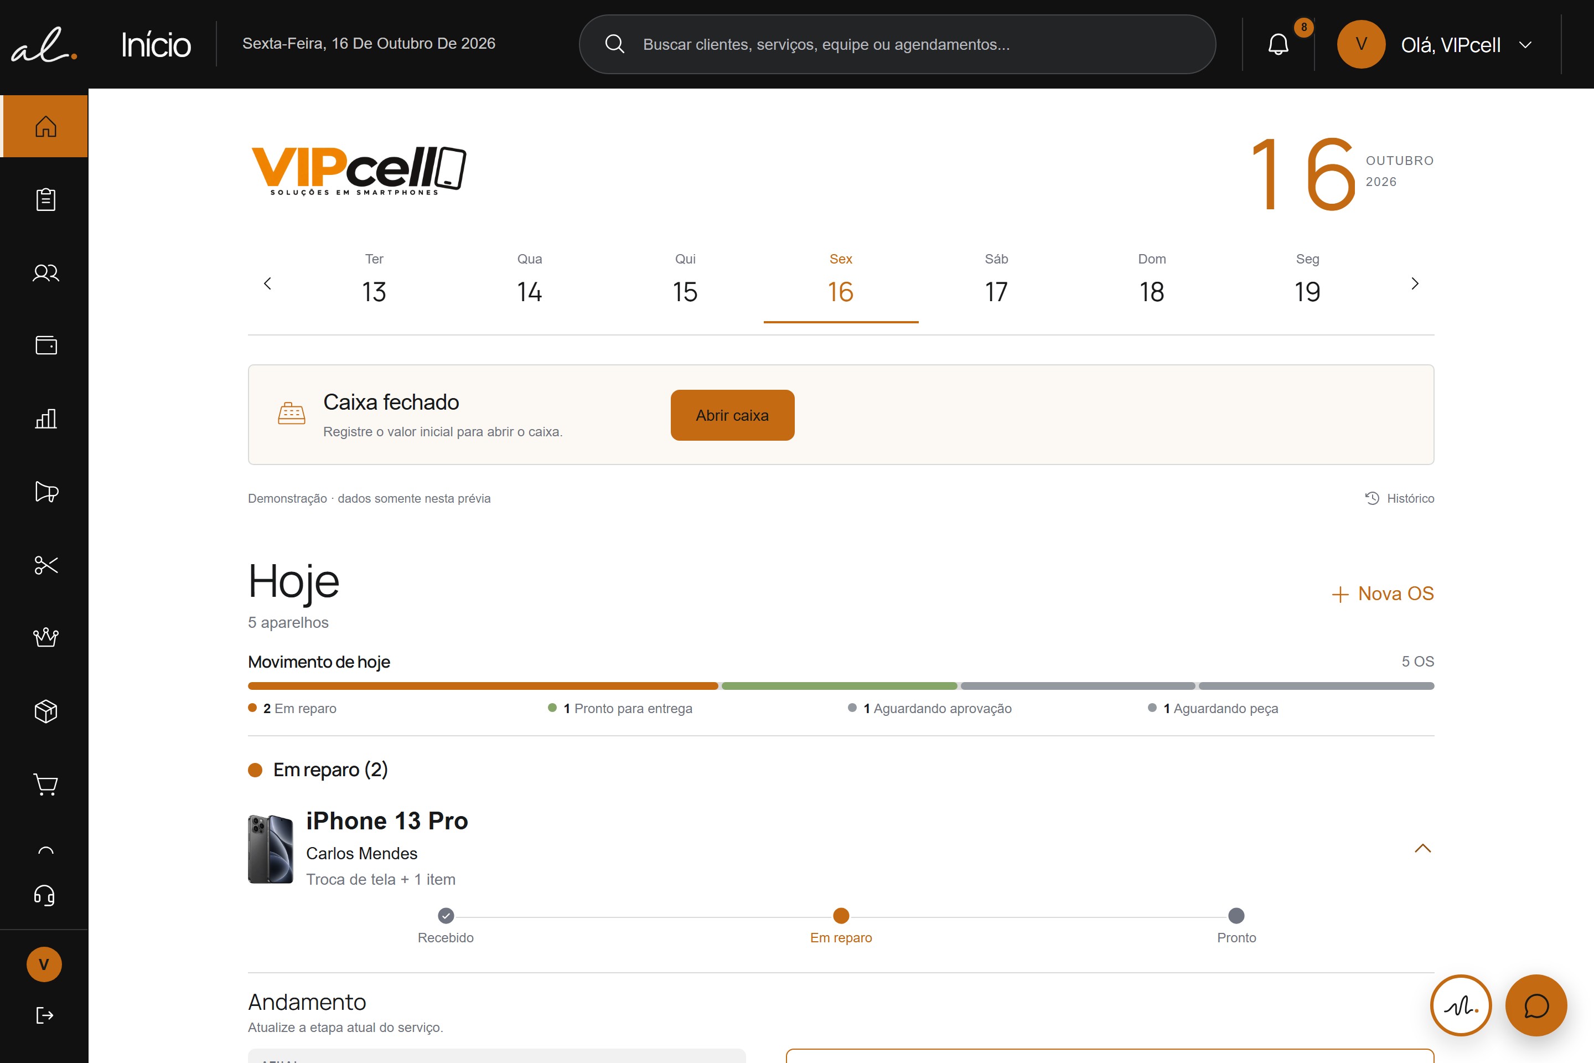The height and width of the screenshot is (1063, 1594).
Task: Click the logout icon at sidebar bottom
Action: point(44,1015)
